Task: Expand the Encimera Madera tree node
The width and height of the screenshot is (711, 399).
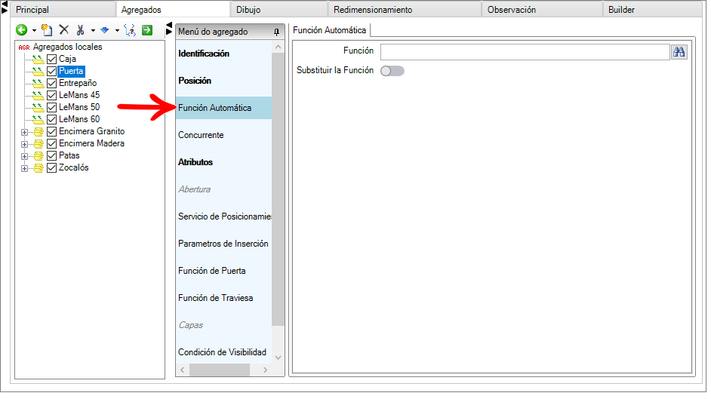Action: (24, 145)
